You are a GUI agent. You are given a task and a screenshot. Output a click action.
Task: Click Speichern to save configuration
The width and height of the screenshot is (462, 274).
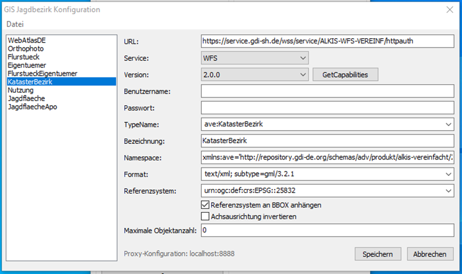378,254
